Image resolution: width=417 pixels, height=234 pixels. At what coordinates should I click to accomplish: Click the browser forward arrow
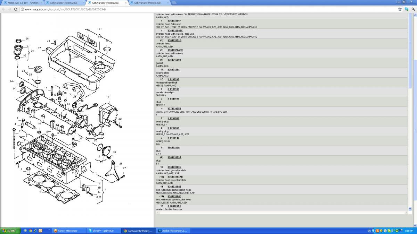pos(9,9)
